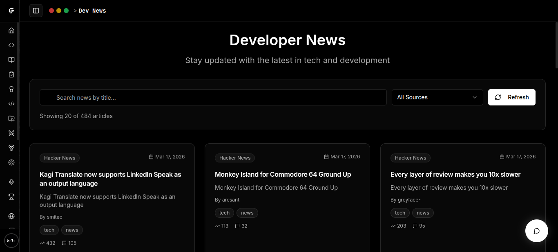Open the floating chat bubble button
This screenshot has height=252, width=558.
tap(536, 231)
